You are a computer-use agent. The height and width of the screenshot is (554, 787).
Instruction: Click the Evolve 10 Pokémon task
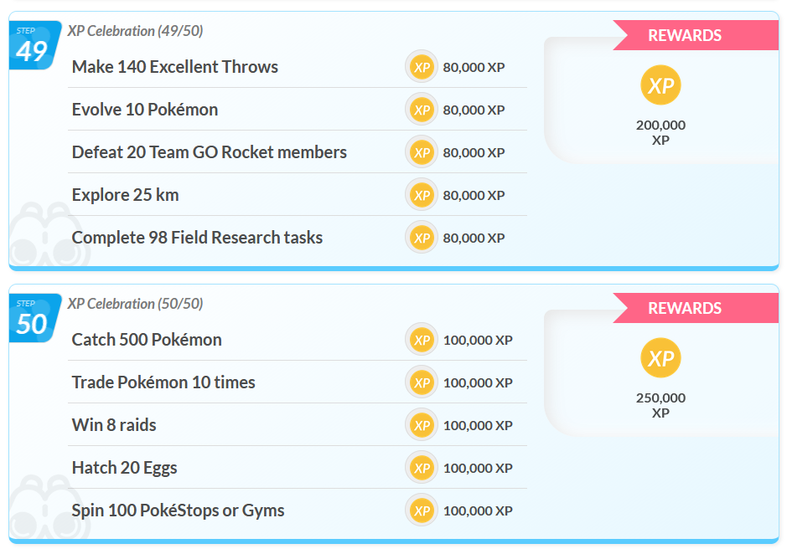point(145,110)
